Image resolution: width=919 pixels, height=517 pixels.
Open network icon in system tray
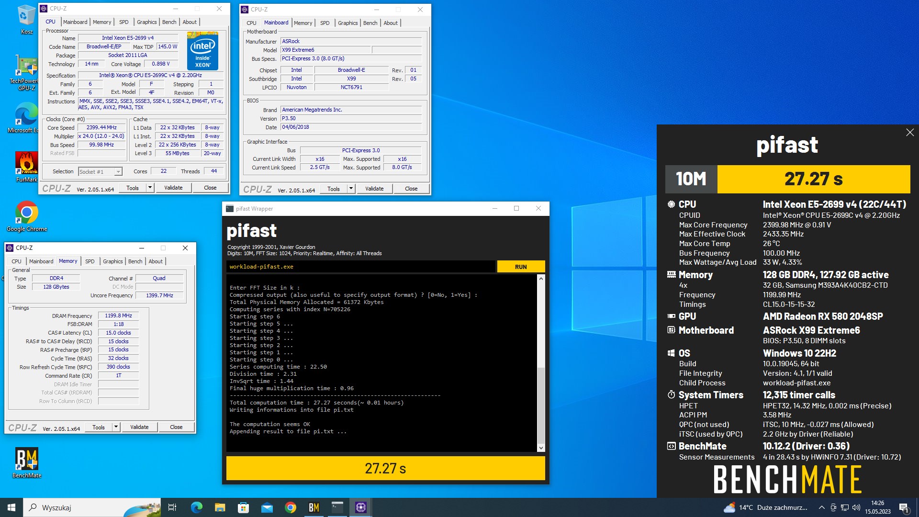coord(845,507)
